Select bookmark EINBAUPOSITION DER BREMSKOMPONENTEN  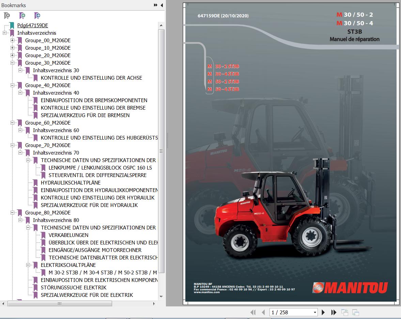[94, 100]
